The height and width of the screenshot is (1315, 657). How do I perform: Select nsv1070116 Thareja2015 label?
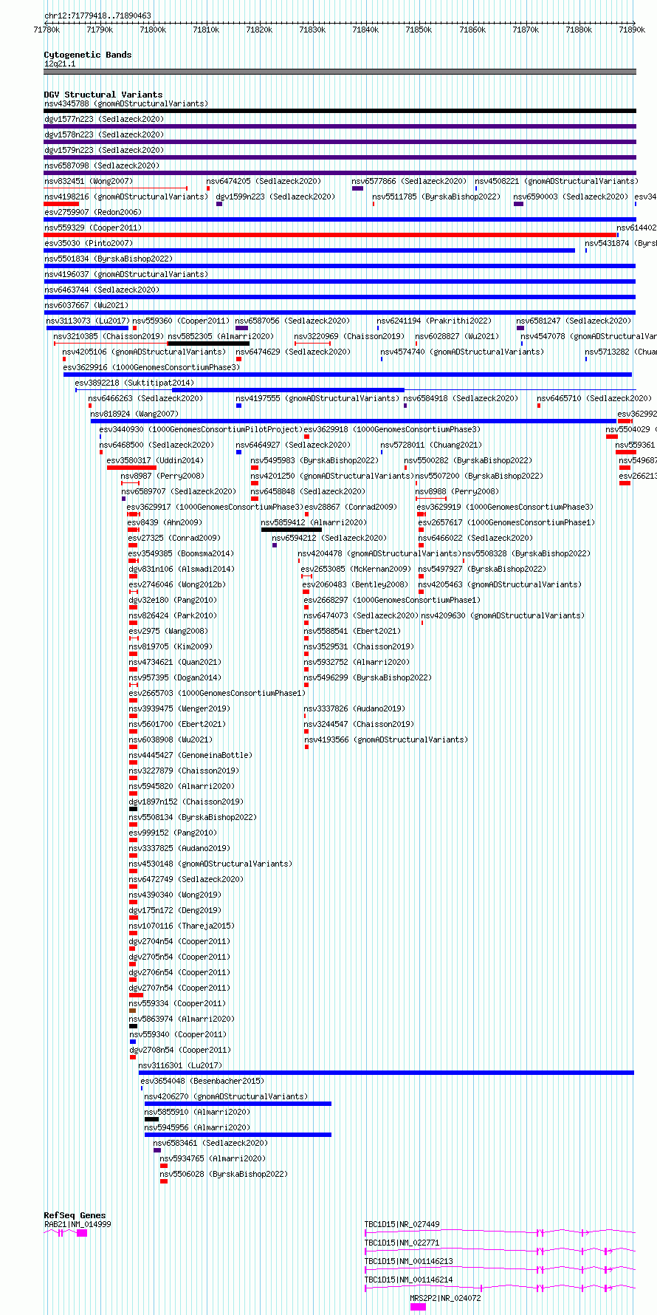pyautogui.click(x=182, y=926)
